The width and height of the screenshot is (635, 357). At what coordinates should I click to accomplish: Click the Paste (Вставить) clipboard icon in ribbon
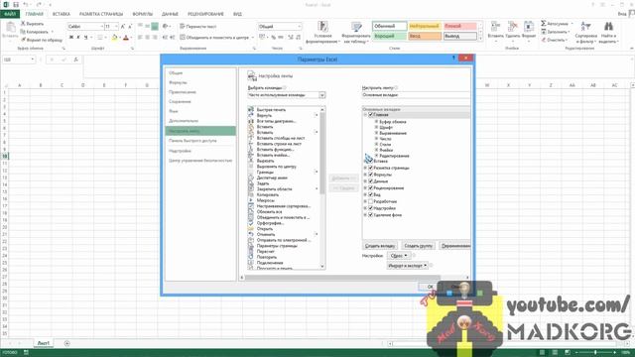click(x=11, y=28)
